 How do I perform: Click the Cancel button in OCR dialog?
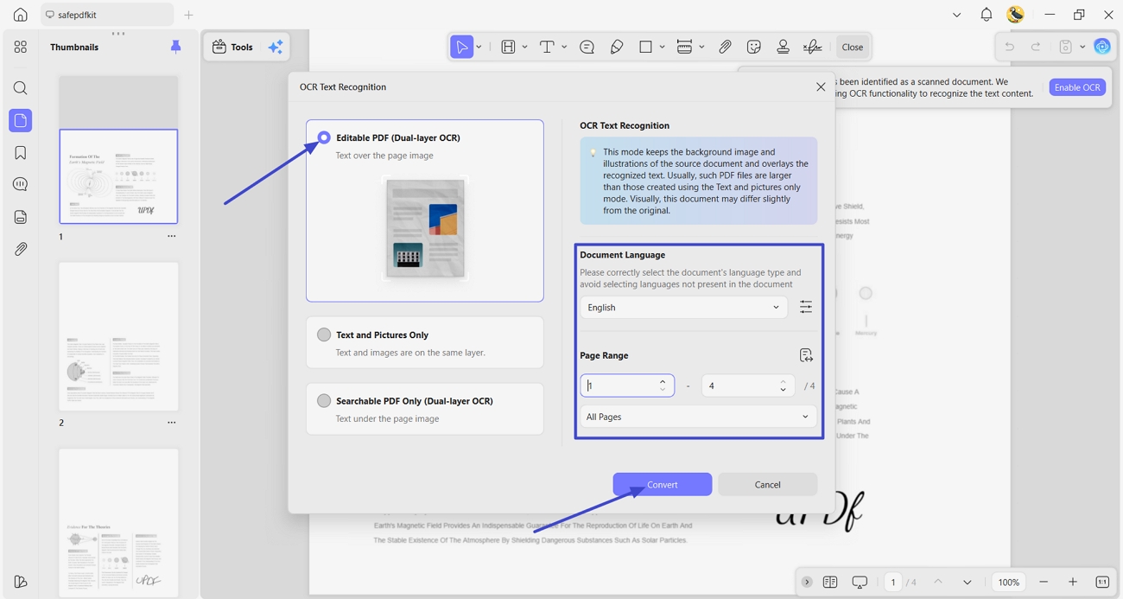(x=767, y=484)
